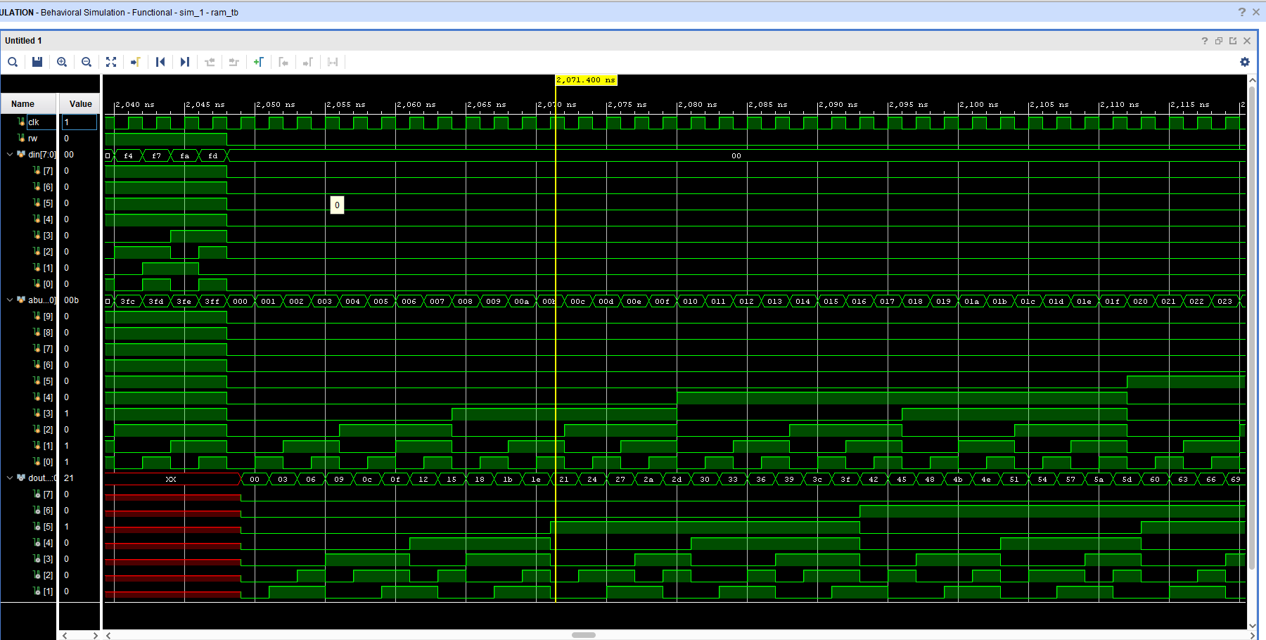Viewport: 1266px width, 640px height.
Task: Zoom out of the waveform
Action: pos(87,62)
